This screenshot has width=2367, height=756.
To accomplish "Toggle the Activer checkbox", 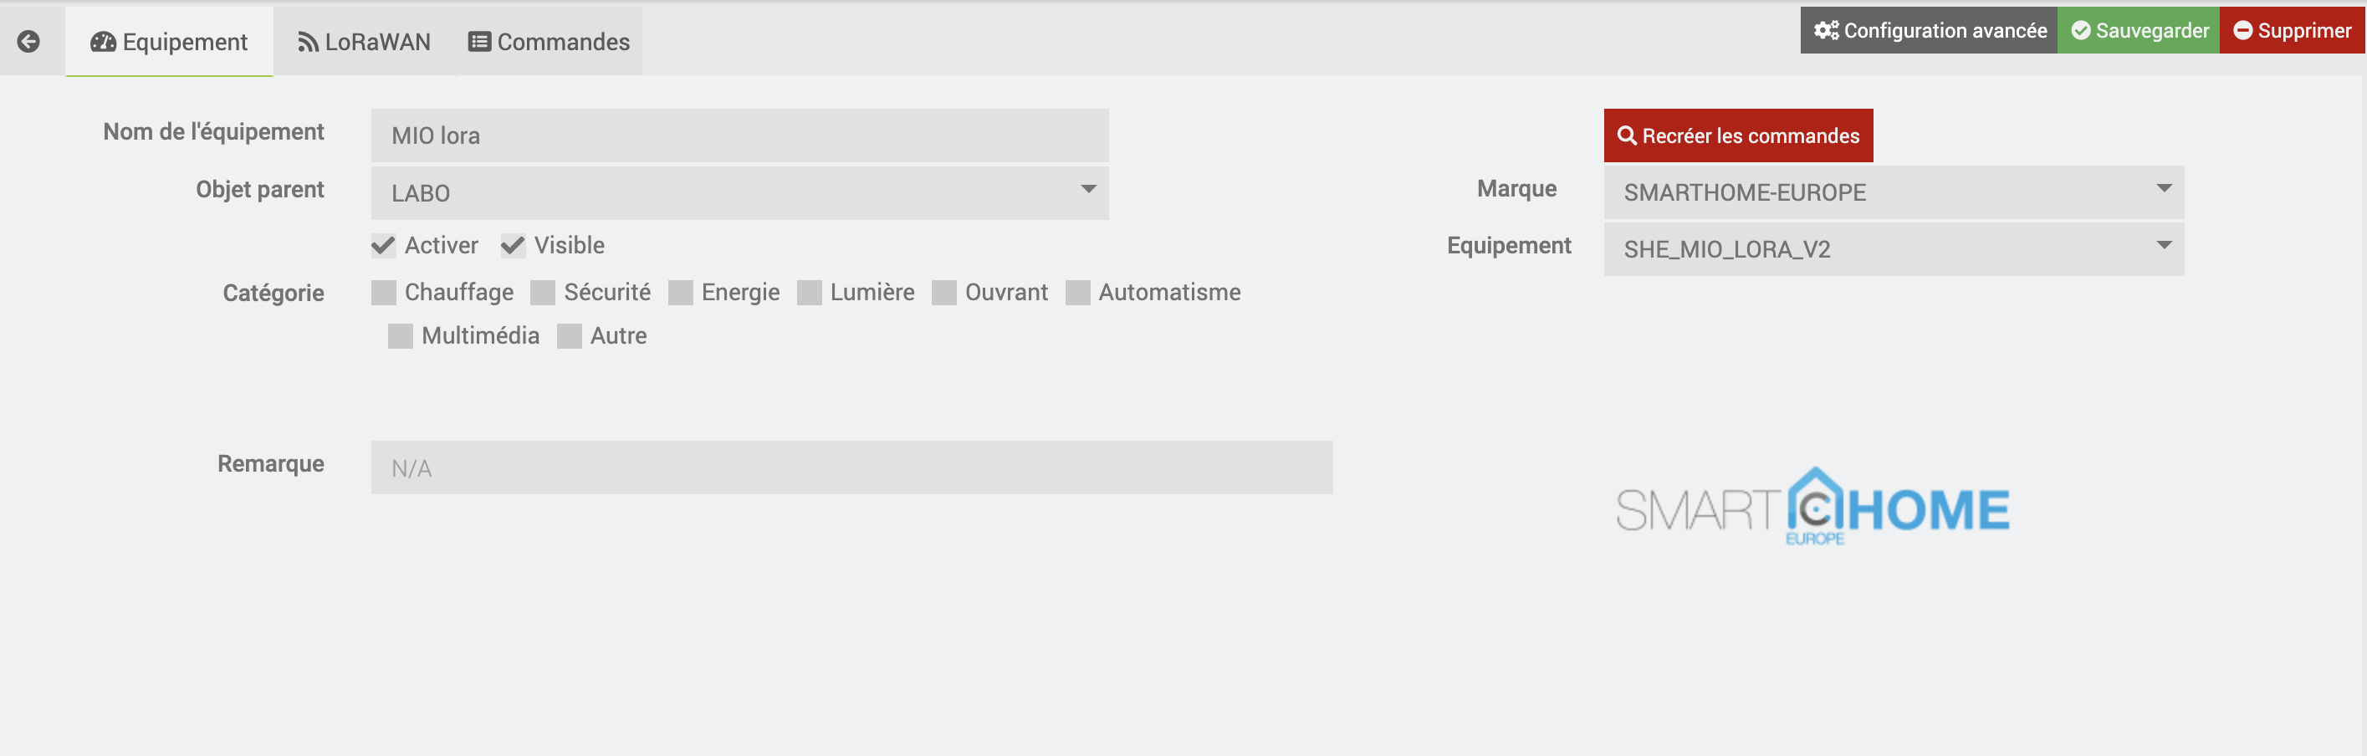I will (x=383, y=245).
